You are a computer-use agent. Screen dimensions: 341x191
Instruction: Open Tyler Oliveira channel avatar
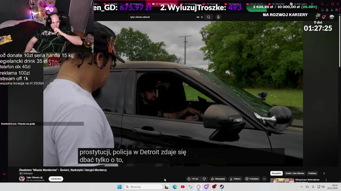22,179
